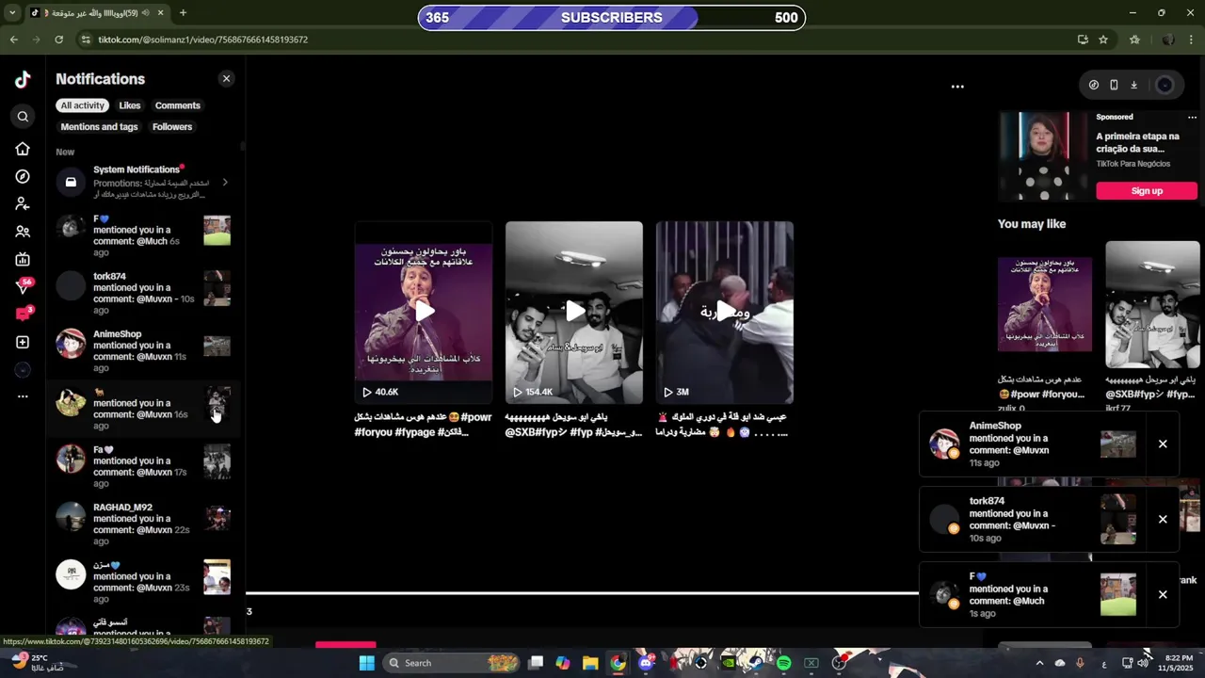Show hidden system tray icons
Viewport: 1205px width, 678px height.
click(1039, 663)
